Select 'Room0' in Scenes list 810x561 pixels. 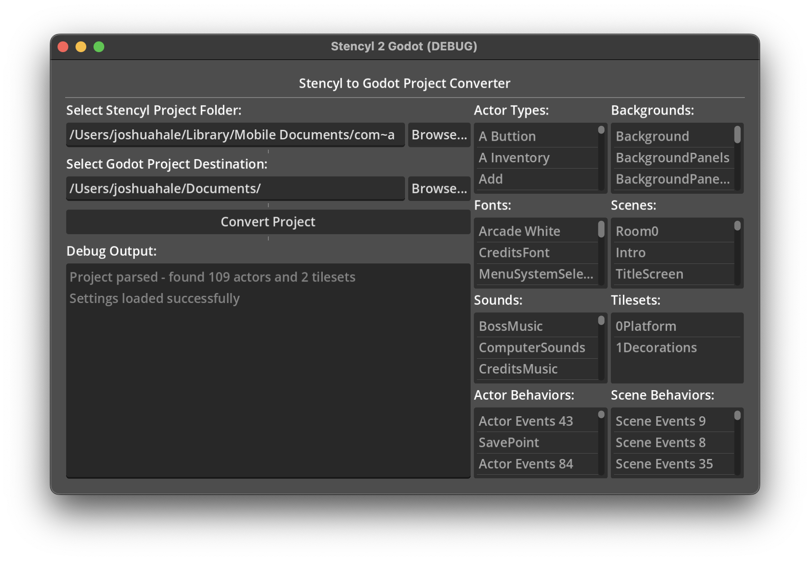673,231
